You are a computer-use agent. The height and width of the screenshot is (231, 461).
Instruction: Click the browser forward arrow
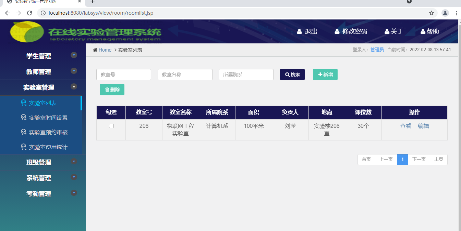click(19, 13)
